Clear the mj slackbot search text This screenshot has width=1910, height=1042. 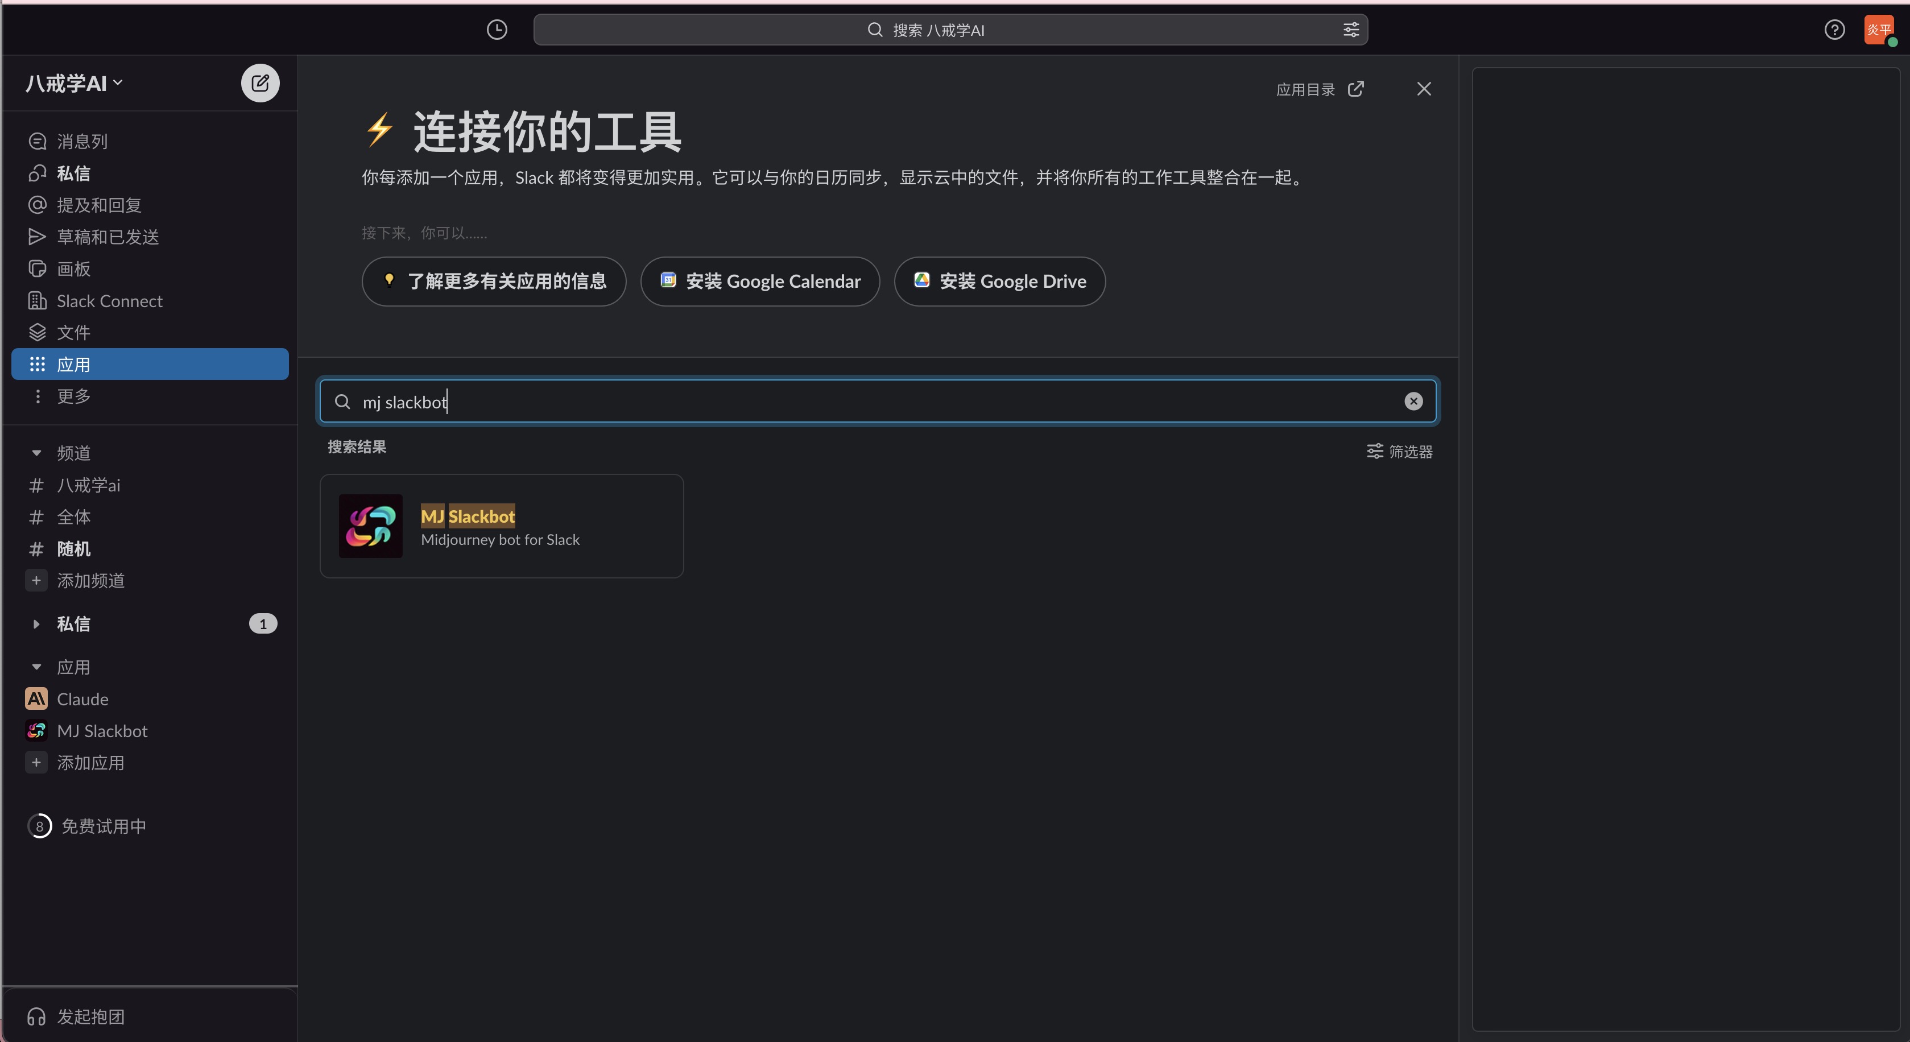(x=1412, y=401)
